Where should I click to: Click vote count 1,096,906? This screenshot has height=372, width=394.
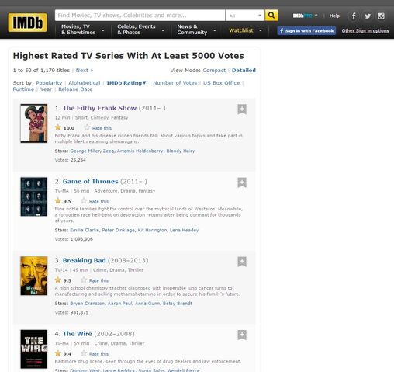[x=81, y=239]
